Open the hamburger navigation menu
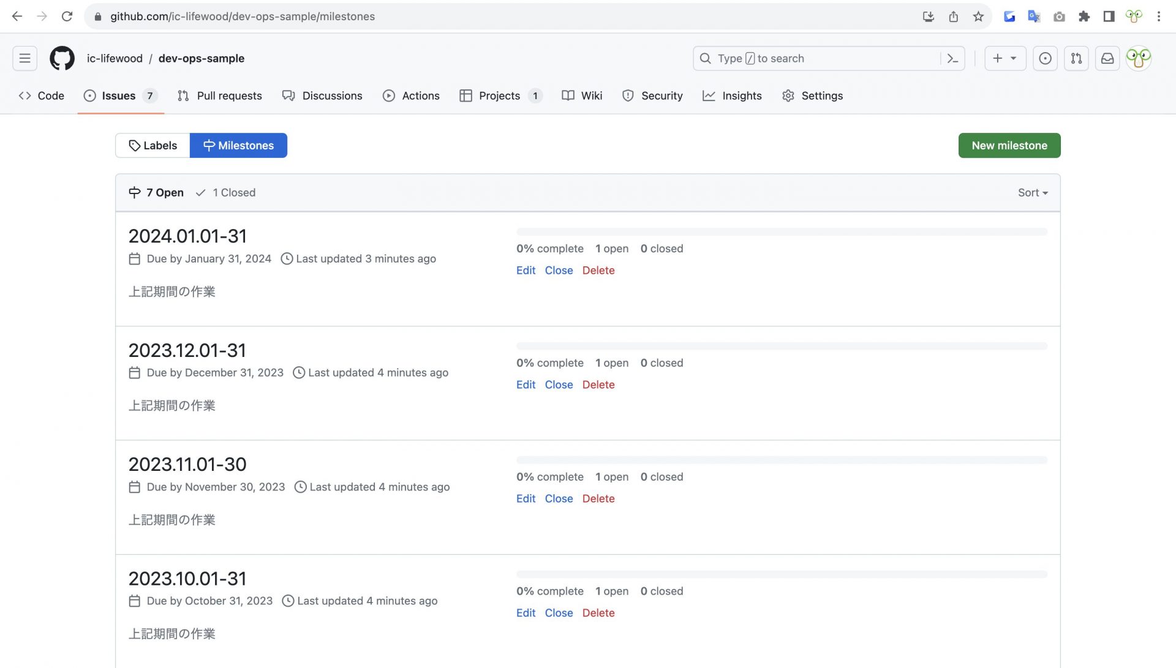The height and width of the screenshot is (668, 1176). [24, 58]
